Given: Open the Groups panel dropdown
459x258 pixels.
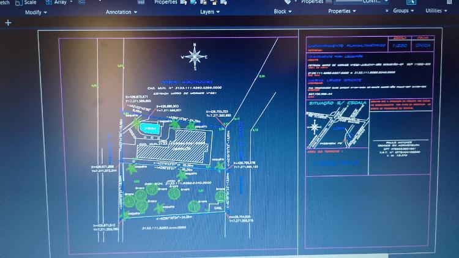Looking at the screenshot, I should 403,11.
